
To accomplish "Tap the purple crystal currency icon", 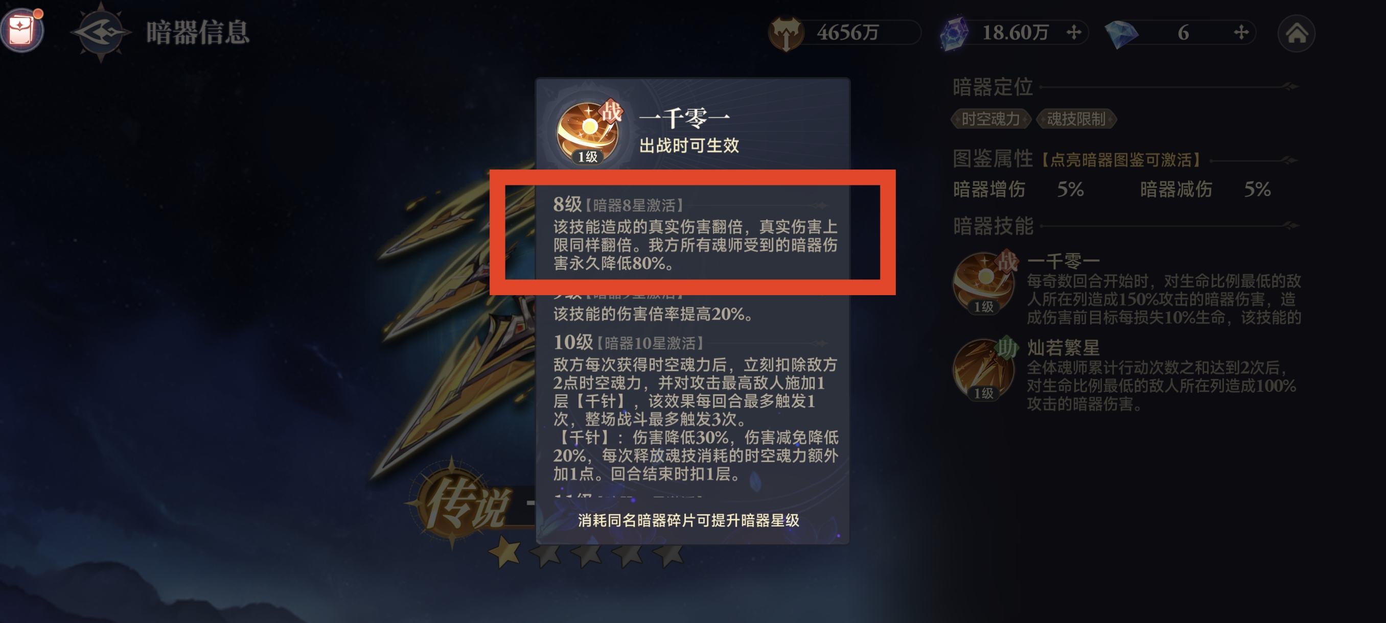I will pos(954,33).
